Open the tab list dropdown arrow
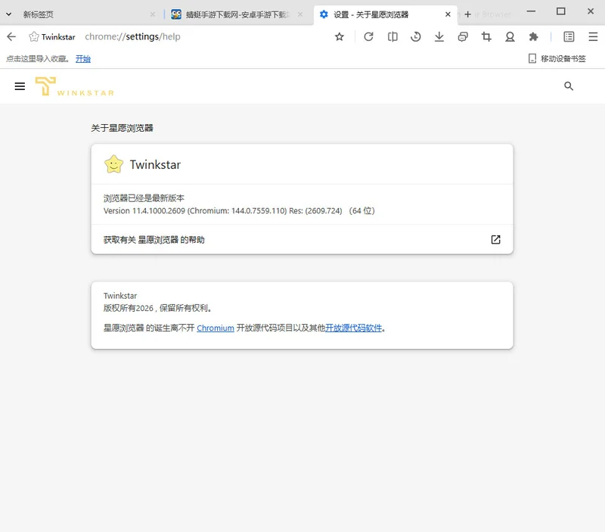 coord(8,14)
